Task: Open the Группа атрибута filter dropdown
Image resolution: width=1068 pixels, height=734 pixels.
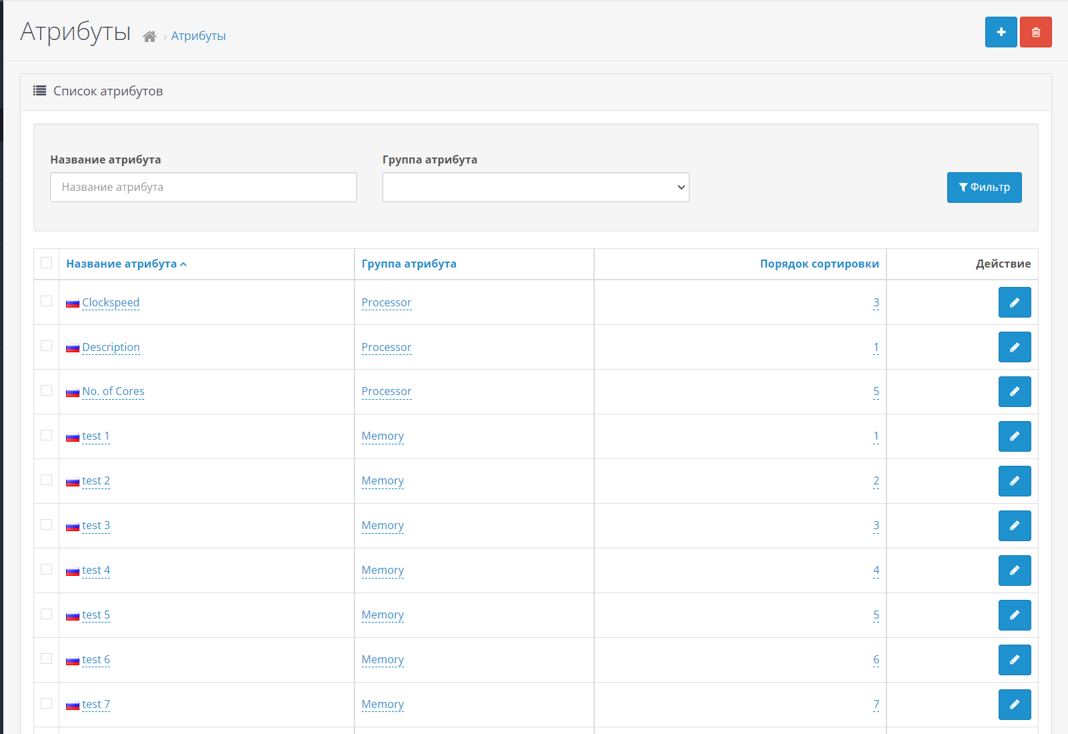Action: pyautogui.click(x=535, y=188)
